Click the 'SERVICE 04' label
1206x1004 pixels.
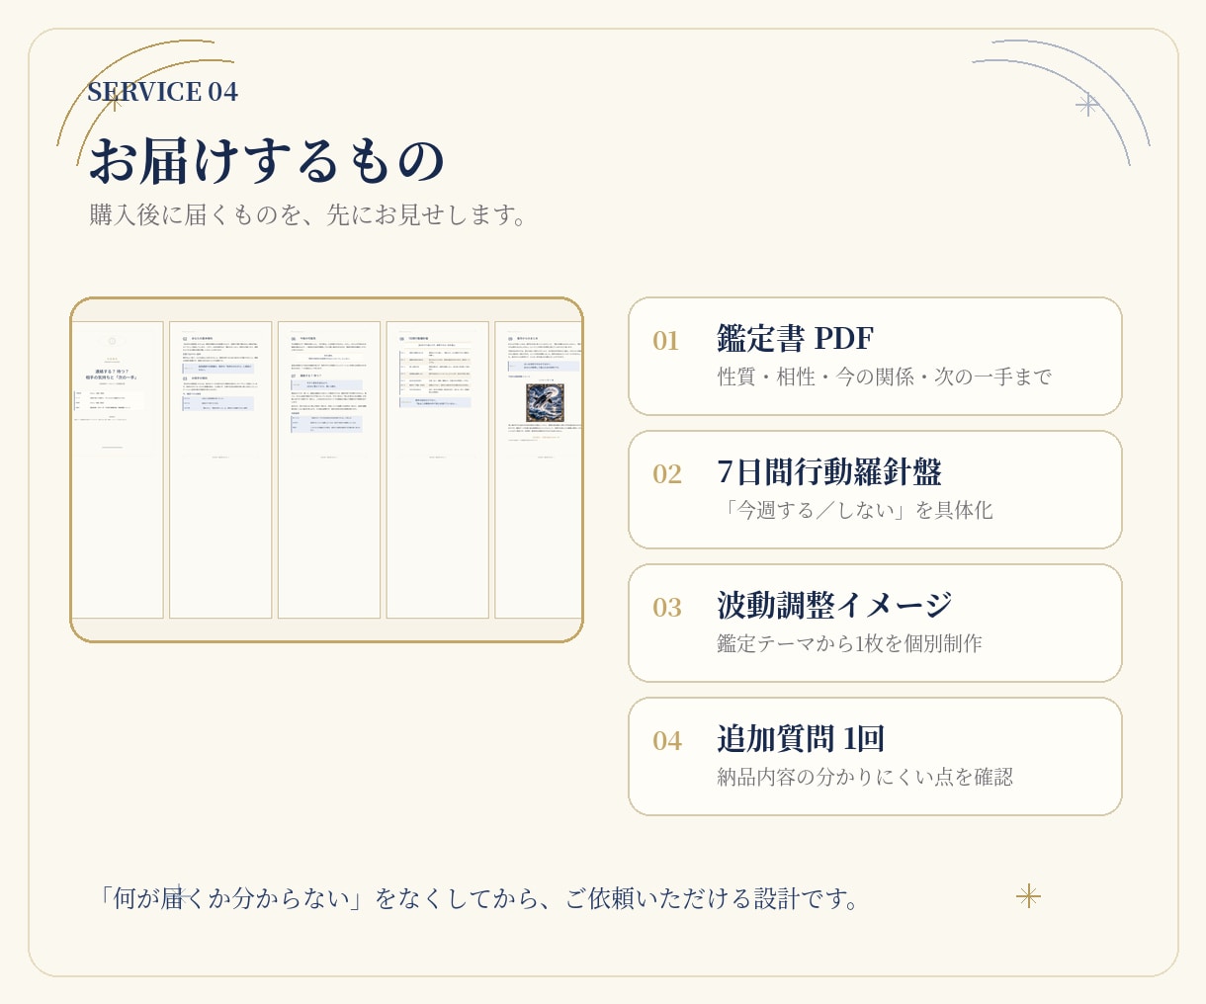(x=162, y=92)
